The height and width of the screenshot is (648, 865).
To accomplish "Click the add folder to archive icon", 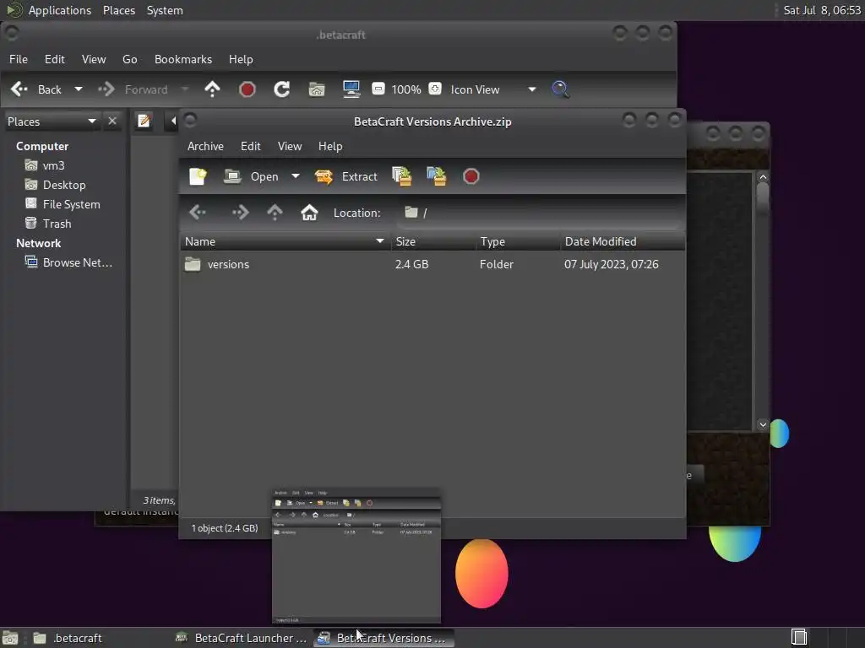I will click(437, 176).
